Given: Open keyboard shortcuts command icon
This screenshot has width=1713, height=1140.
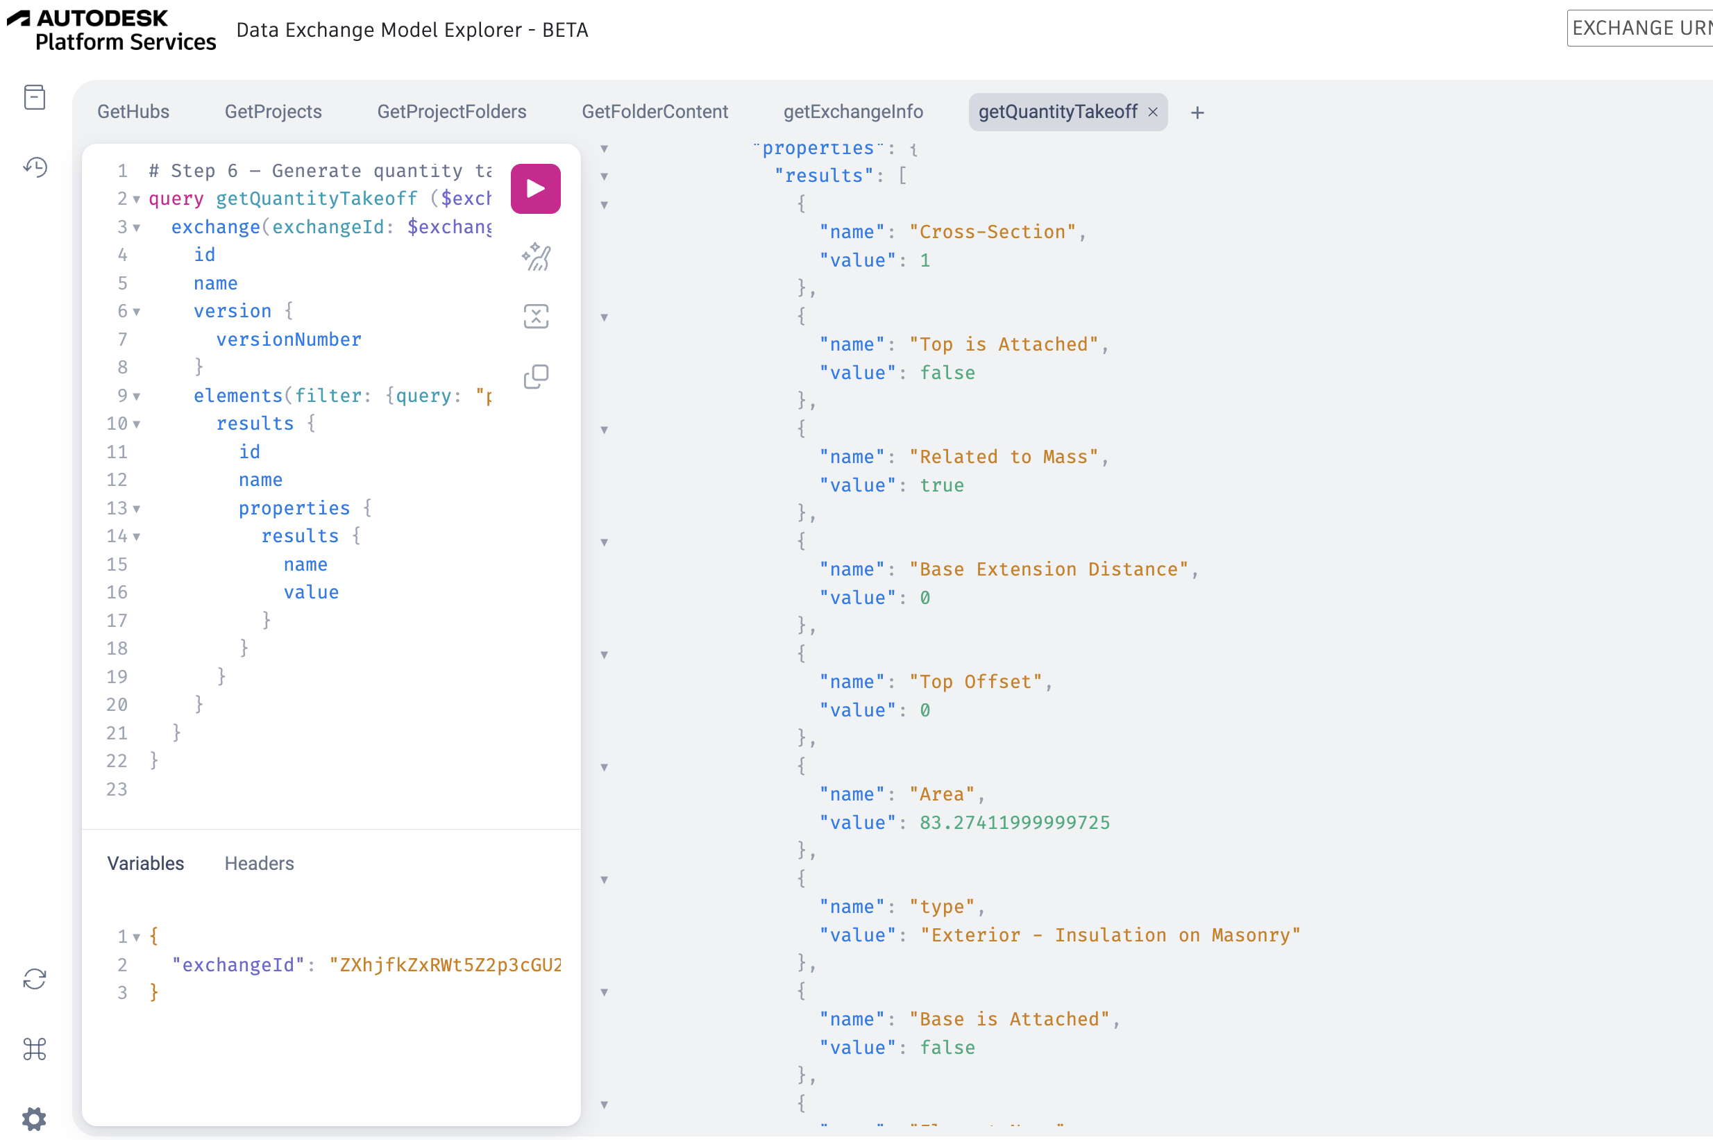Looking at the screenshot, I should (34, 1048).
